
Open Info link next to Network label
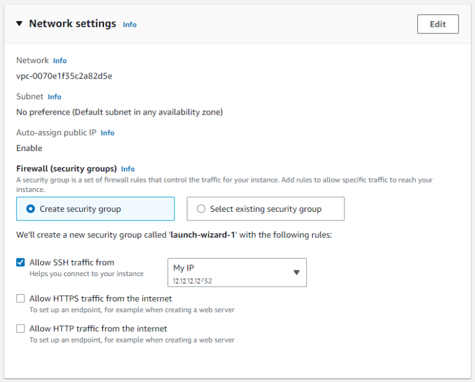[59, 61]
